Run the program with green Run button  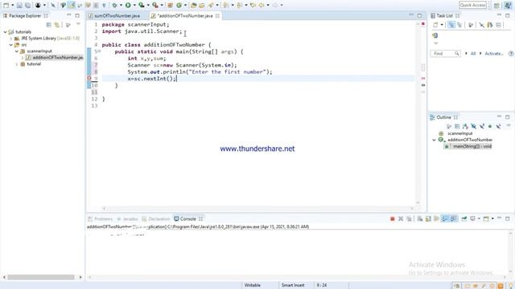[128, 6]
